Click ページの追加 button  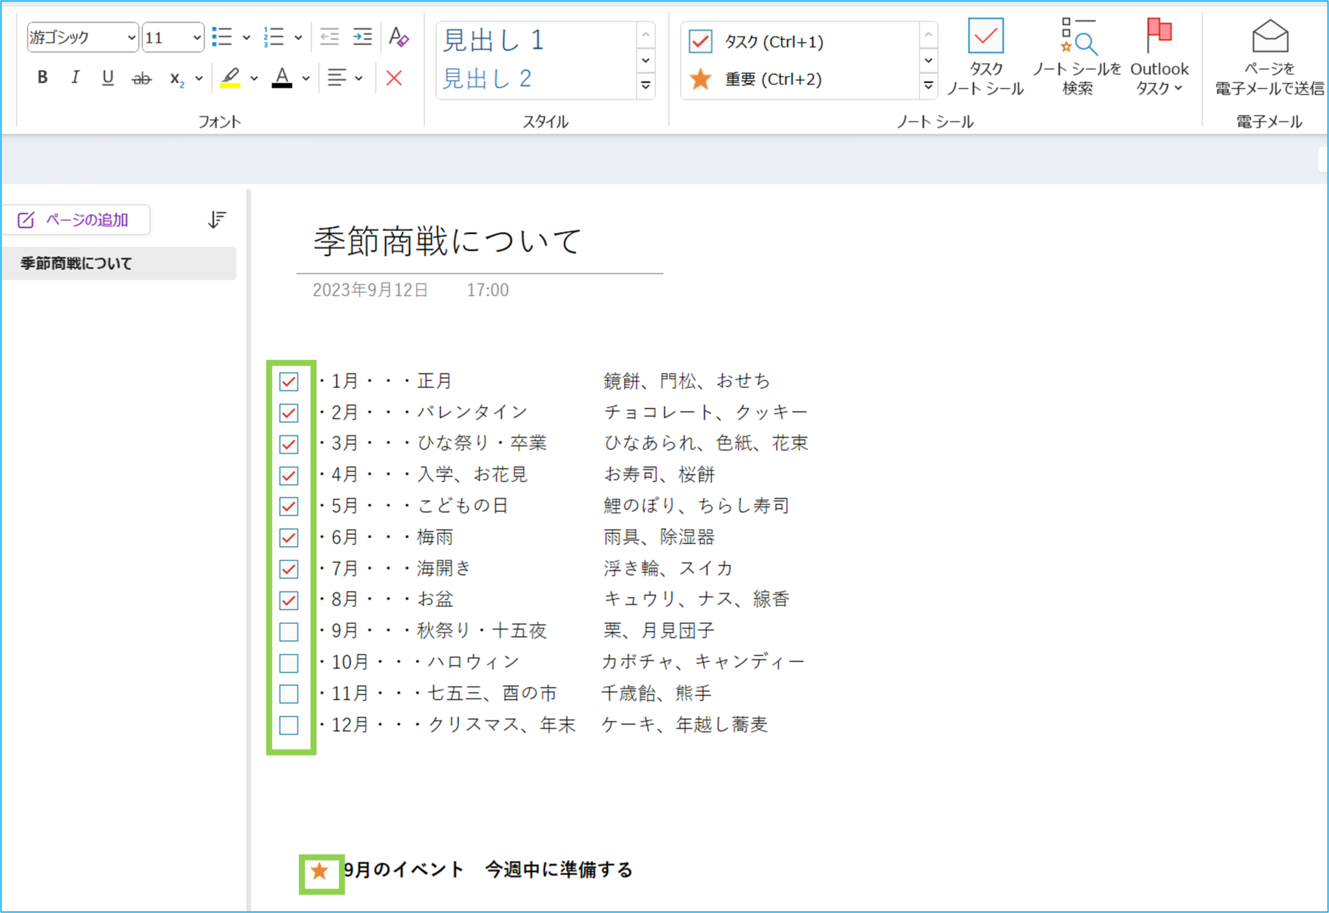(x=75, y=220)
